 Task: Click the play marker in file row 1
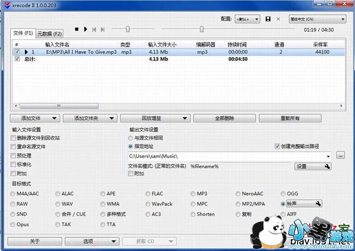click(26, 52)
